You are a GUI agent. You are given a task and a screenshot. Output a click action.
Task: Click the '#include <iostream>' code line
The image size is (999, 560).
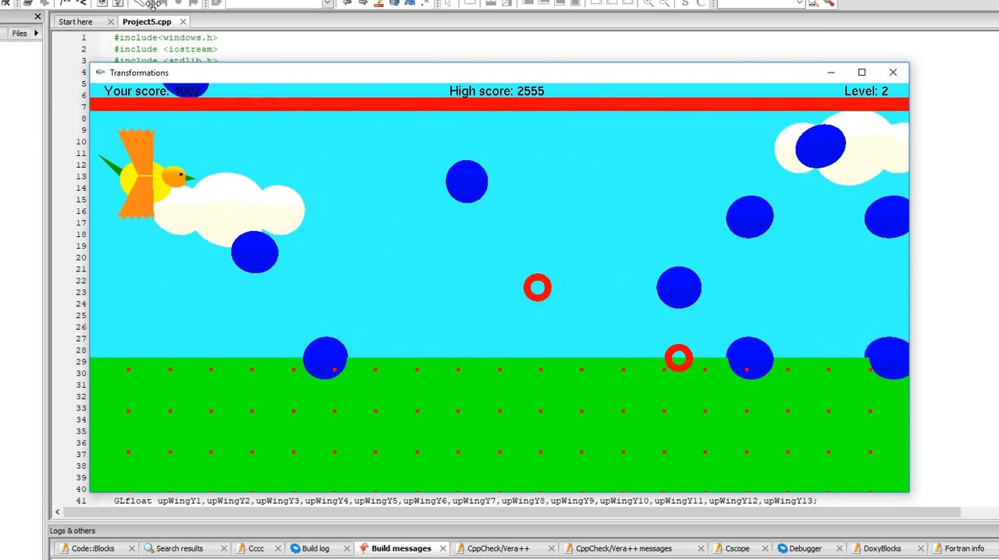tap(165, 49)
